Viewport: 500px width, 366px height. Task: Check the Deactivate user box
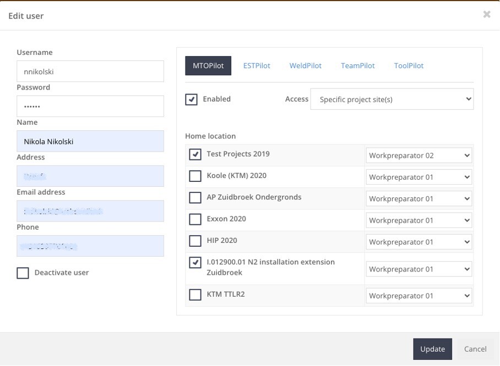coord(23,273)
